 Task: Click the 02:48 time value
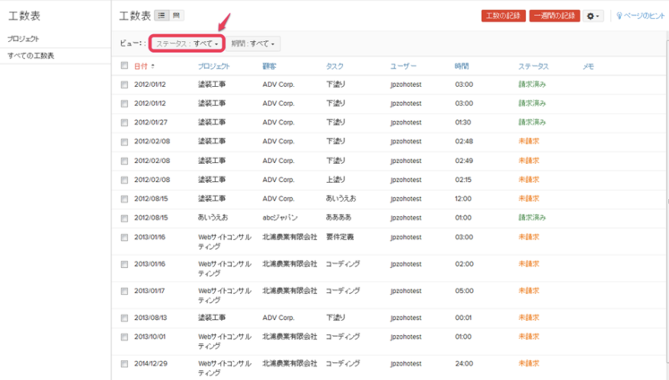click(x=464, y=141)
